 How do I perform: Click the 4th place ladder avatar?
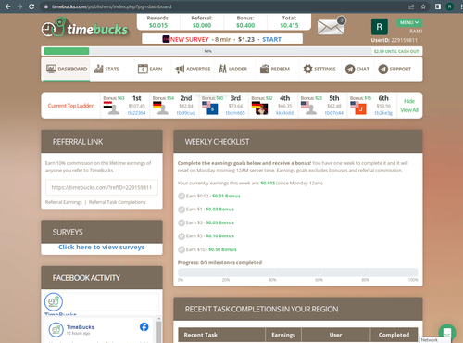262,109
